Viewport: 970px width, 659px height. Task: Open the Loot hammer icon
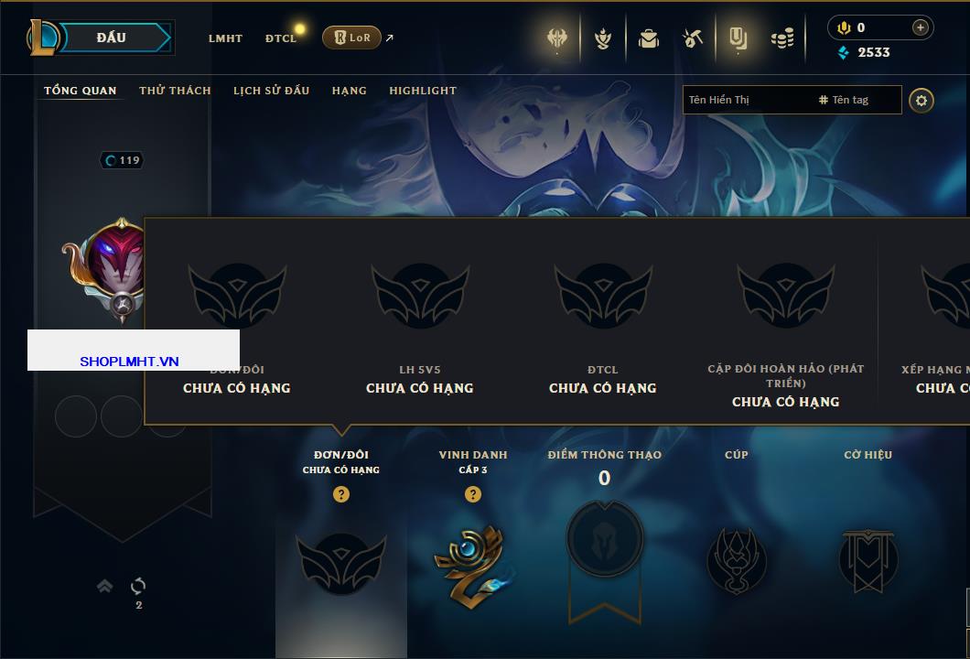pyautogui.click(x=693, y=39)
